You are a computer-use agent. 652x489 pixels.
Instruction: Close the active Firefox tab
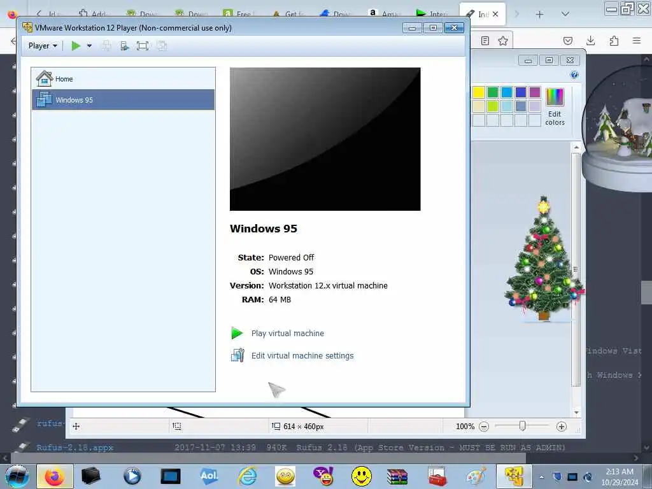pos(495,14)
